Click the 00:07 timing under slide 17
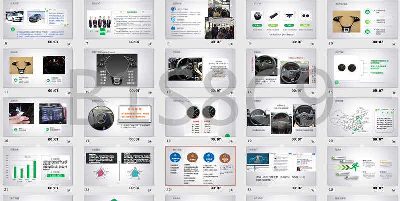 pyautogui.click(x=134, y=139)
